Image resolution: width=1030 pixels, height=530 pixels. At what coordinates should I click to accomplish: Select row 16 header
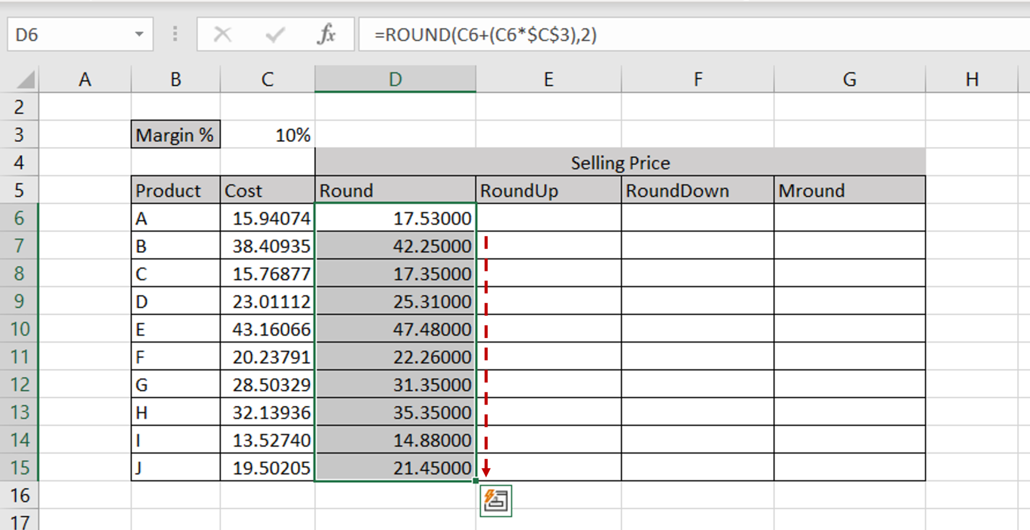pos(19,495)
